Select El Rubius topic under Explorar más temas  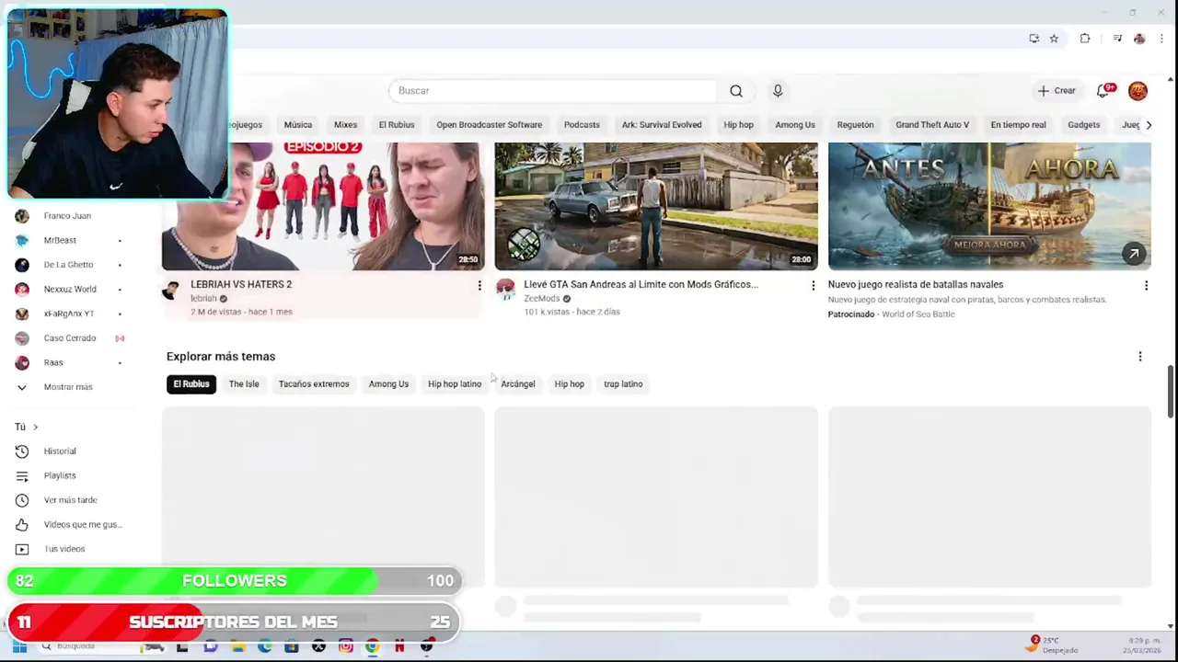click(x=191, y=384)
